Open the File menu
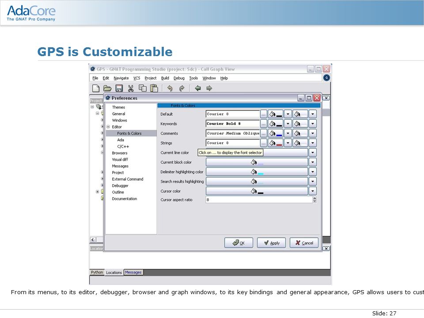This screenshot has width=424, height=318. pos(95,78)
